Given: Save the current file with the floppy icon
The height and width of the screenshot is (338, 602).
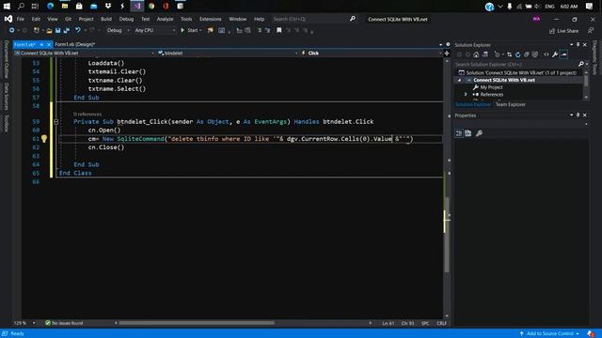Looking at the screenshot, I should click(x=58, y=30).
